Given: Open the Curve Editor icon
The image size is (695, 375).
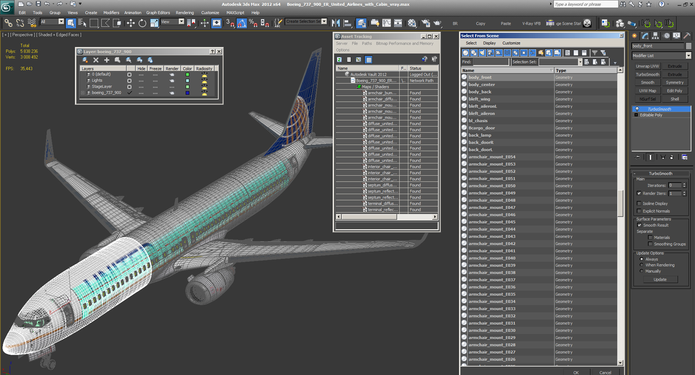Looking at the screenshot, I should click(x=386, y=22).
